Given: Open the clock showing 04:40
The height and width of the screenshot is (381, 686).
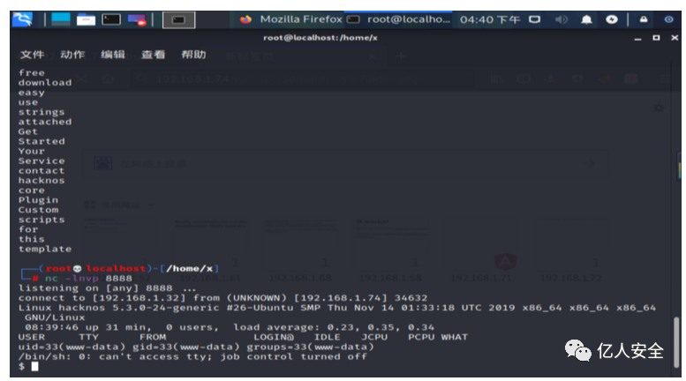Looking at the screenshot, I should point(490,19).
